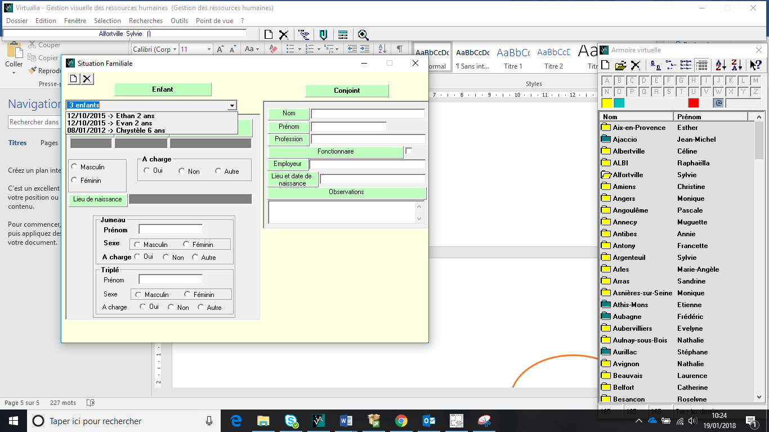Select Non for Enfant A charge
This screenshot has height=432, width=769.
pos(182,171)
